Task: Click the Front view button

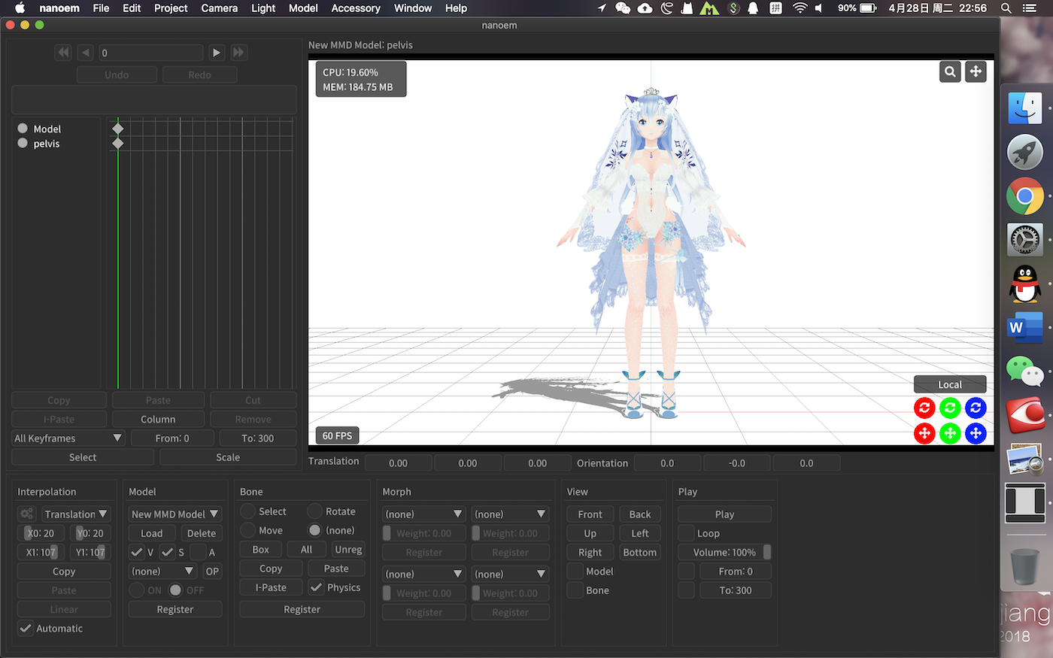Action: [590, 514]
